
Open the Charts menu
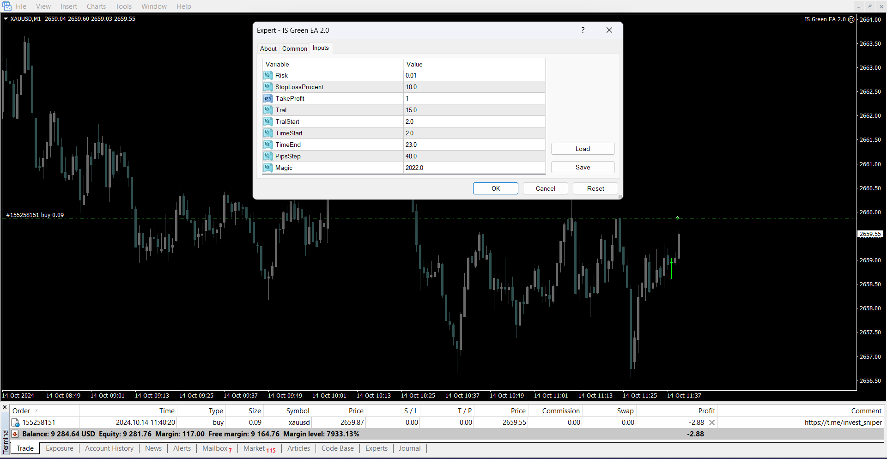(96, 6)
